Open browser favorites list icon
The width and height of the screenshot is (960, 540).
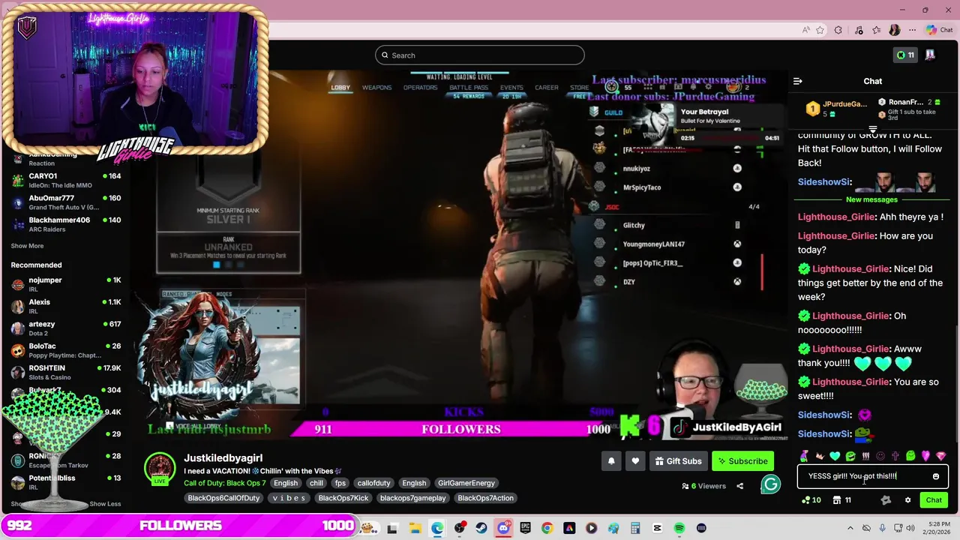(876, 30)
